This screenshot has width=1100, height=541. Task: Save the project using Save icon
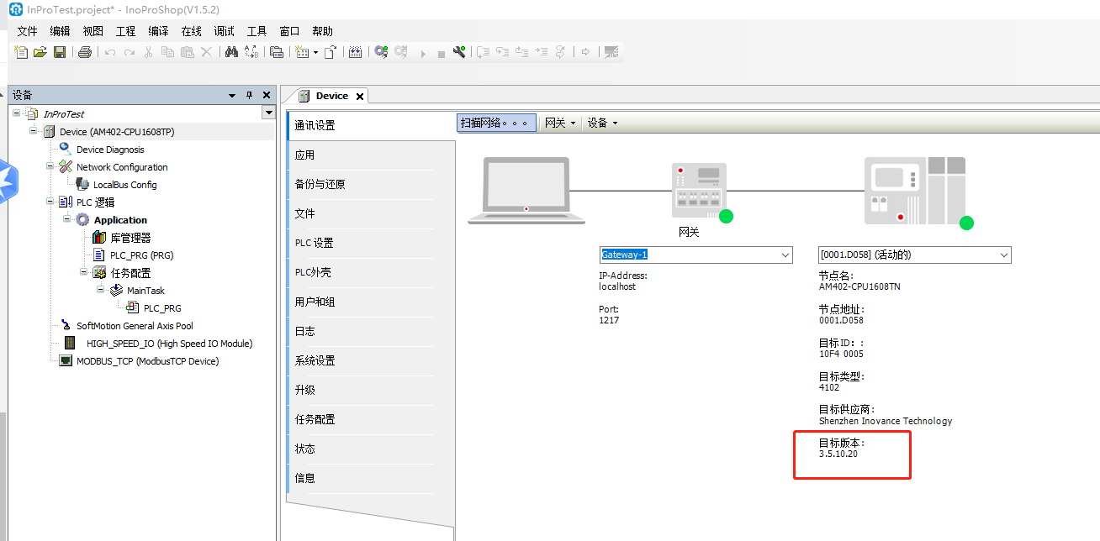[x=59, y=51]
